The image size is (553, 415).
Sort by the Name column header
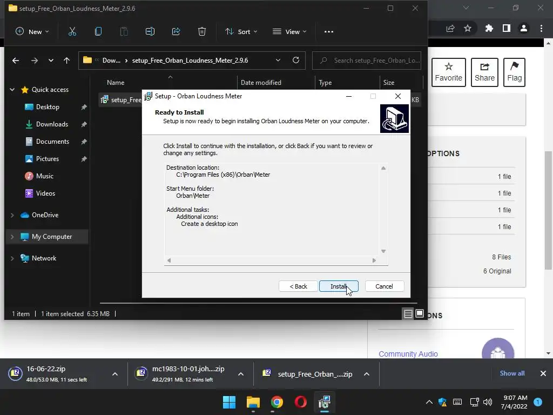116,83
